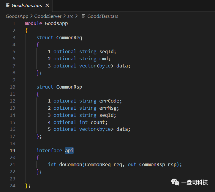
Task: Click closing '};' on line 17
Action: [39, 136]
